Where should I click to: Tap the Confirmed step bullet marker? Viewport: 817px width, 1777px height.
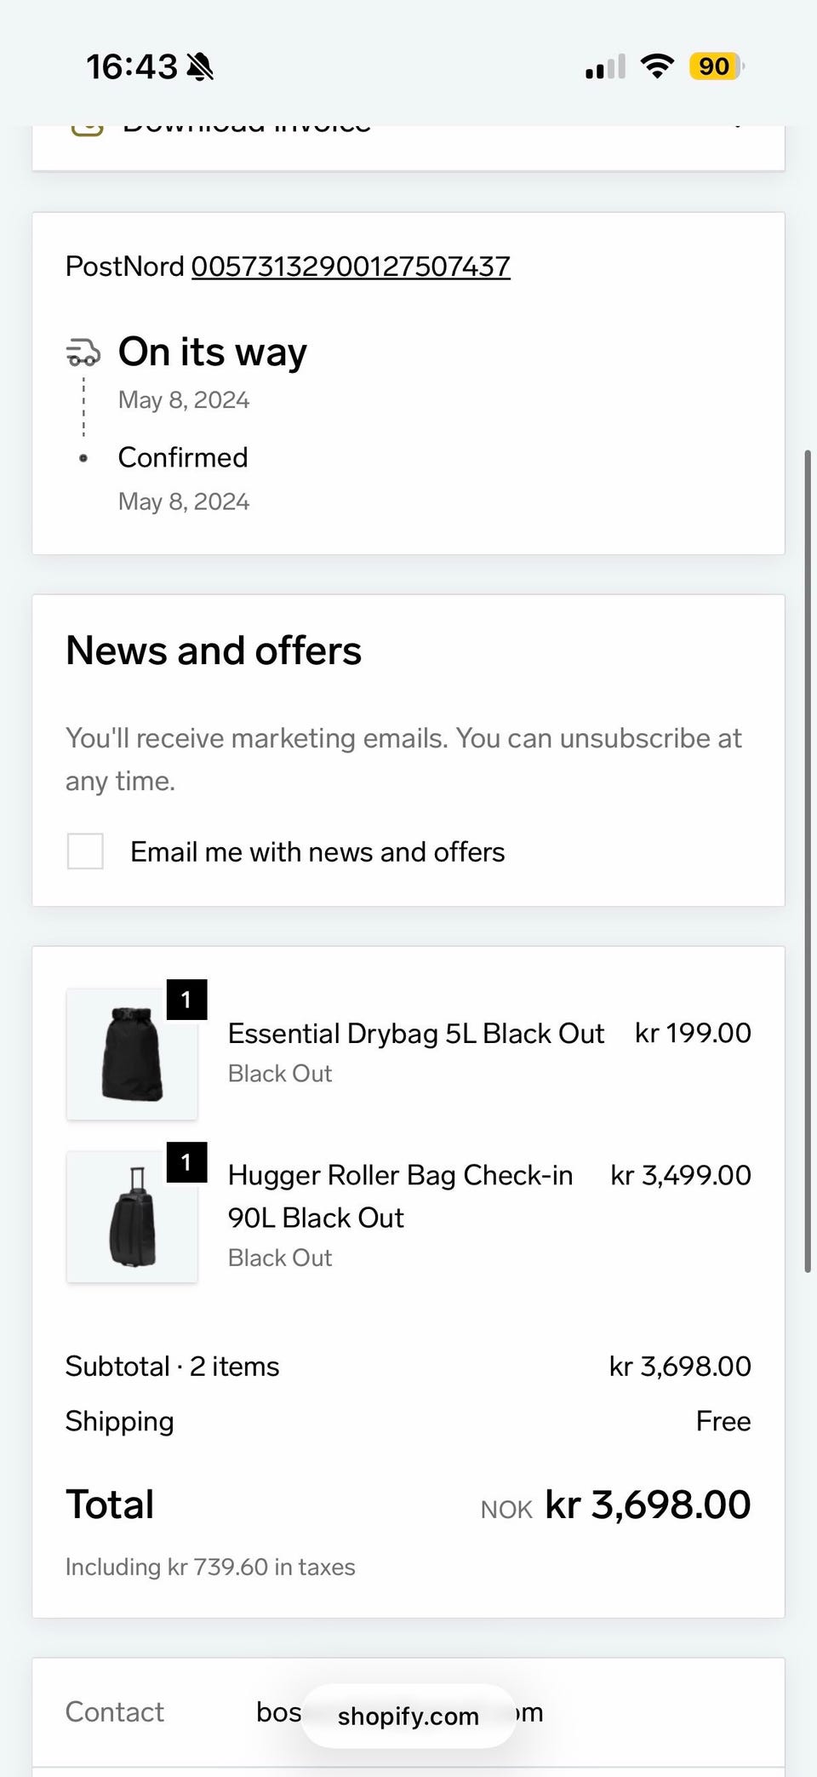tap(83, 458)
